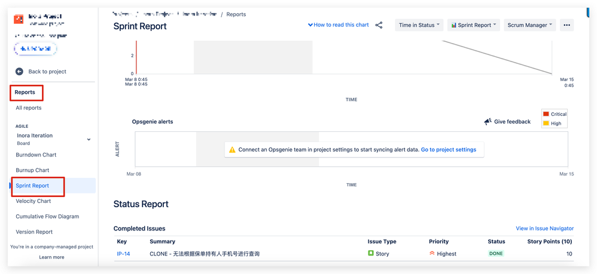Click the Issue Type column header
This screenshot has width=597, height=274.
click(x=382, y=241)
